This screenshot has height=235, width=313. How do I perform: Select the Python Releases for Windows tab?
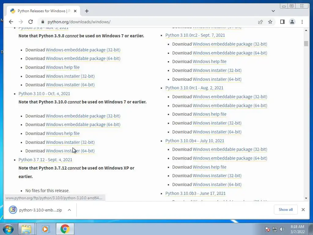(x=43, y=11)
